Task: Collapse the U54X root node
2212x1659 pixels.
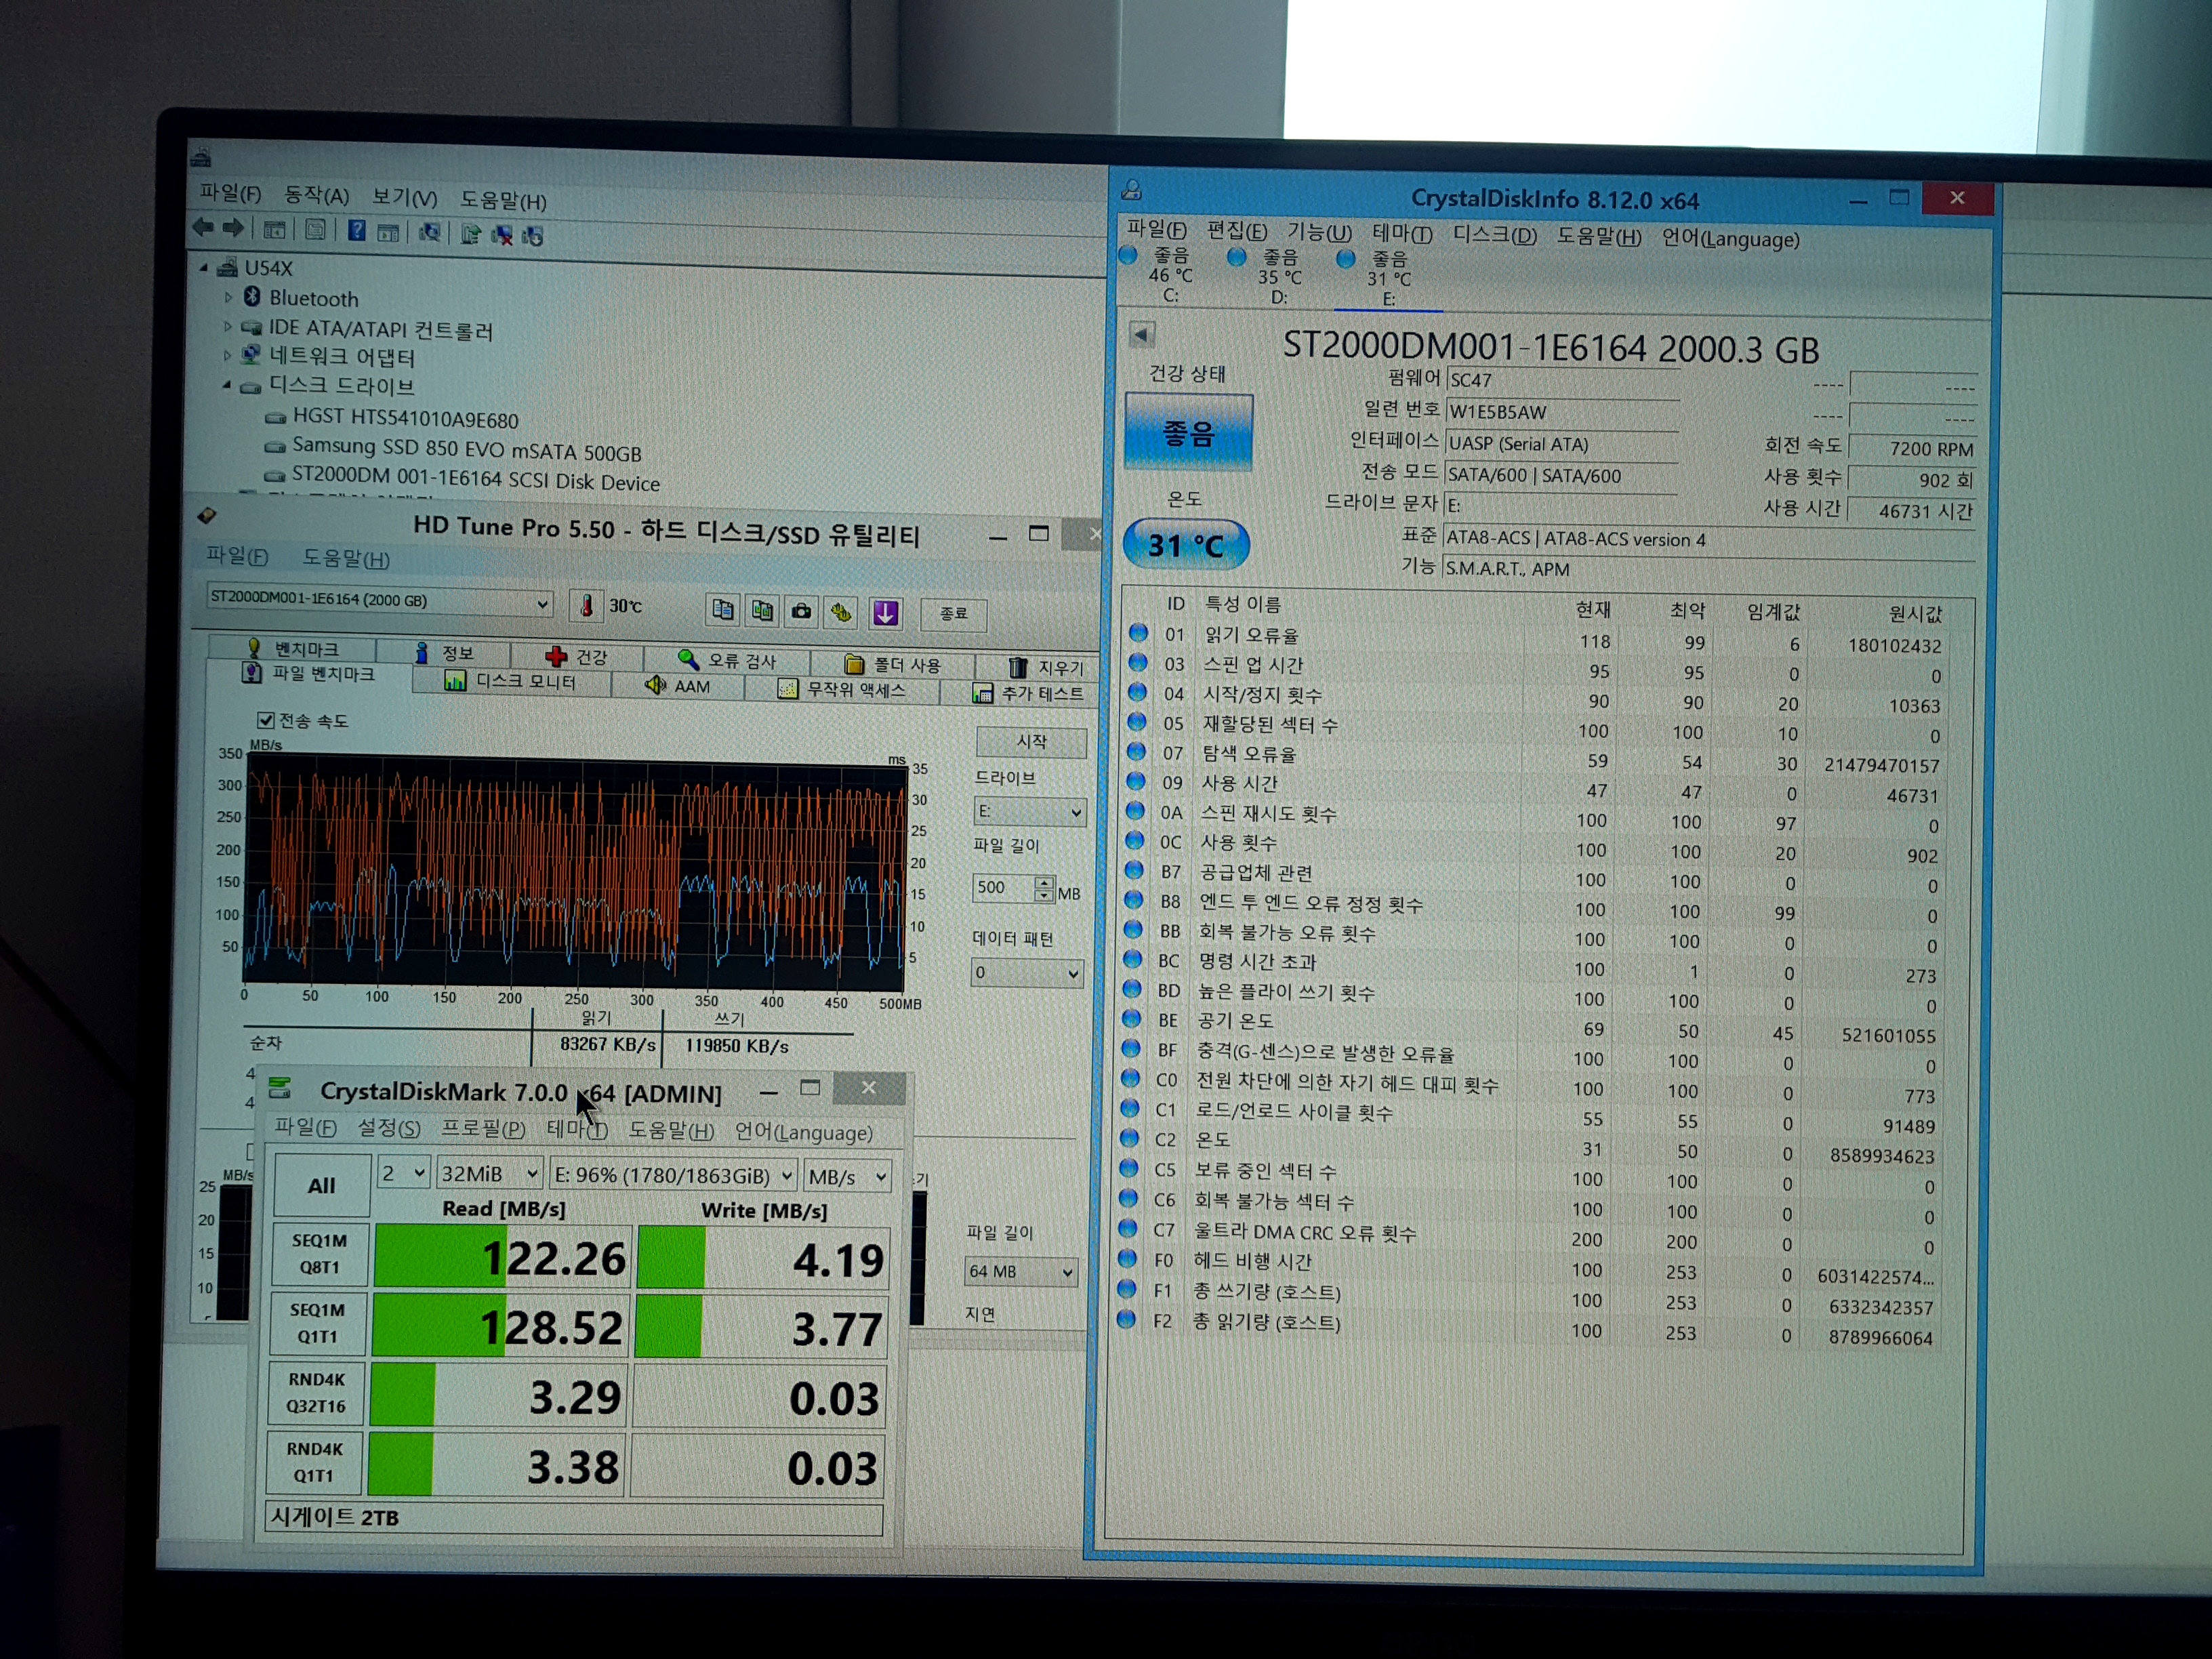Action: coord(204,267)
